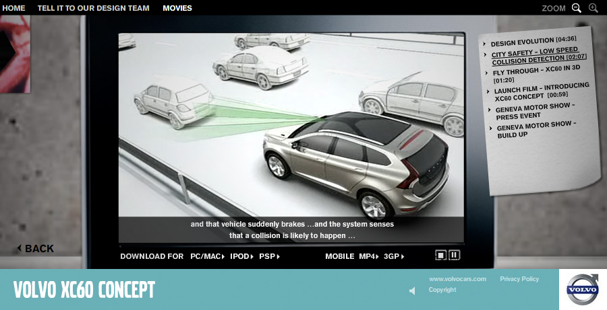Stop the video with the stop button
This screenshot has width=607, height=310.
point(440,255)
